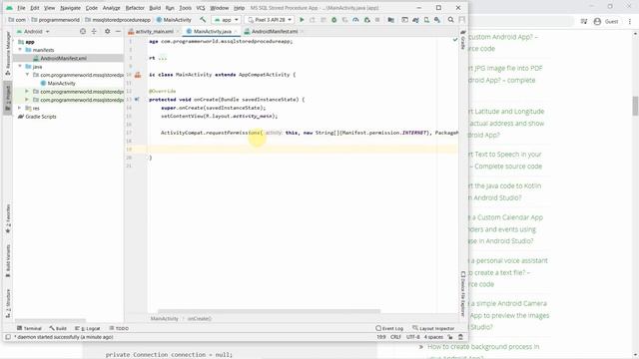Open the Refactor menu
This screenshot has width=639, height=359.
click(x=135, y=8)
